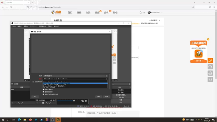
Task: Click the robot sidebar icon
Action: 210,73
